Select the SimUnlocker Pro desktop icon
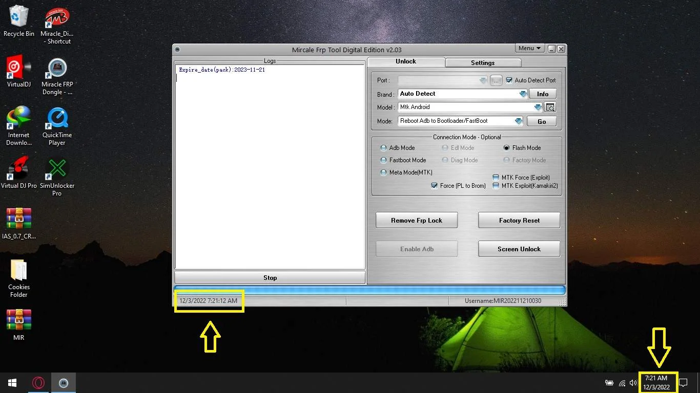700x393 pixels. click(57, 177)
